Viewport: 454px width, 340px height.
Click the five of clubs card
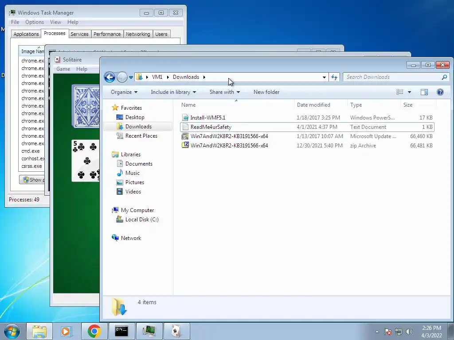click(86, 161)
